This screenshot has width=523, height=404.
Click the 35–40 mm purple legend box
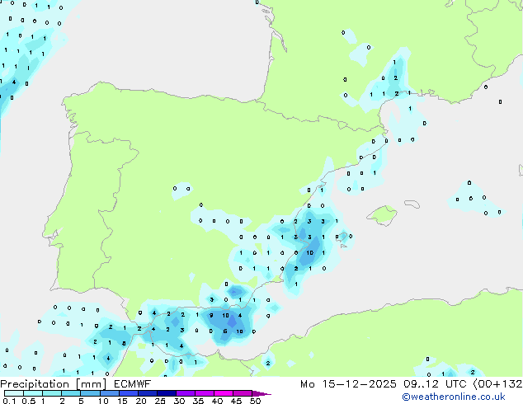tap(205, 393)
